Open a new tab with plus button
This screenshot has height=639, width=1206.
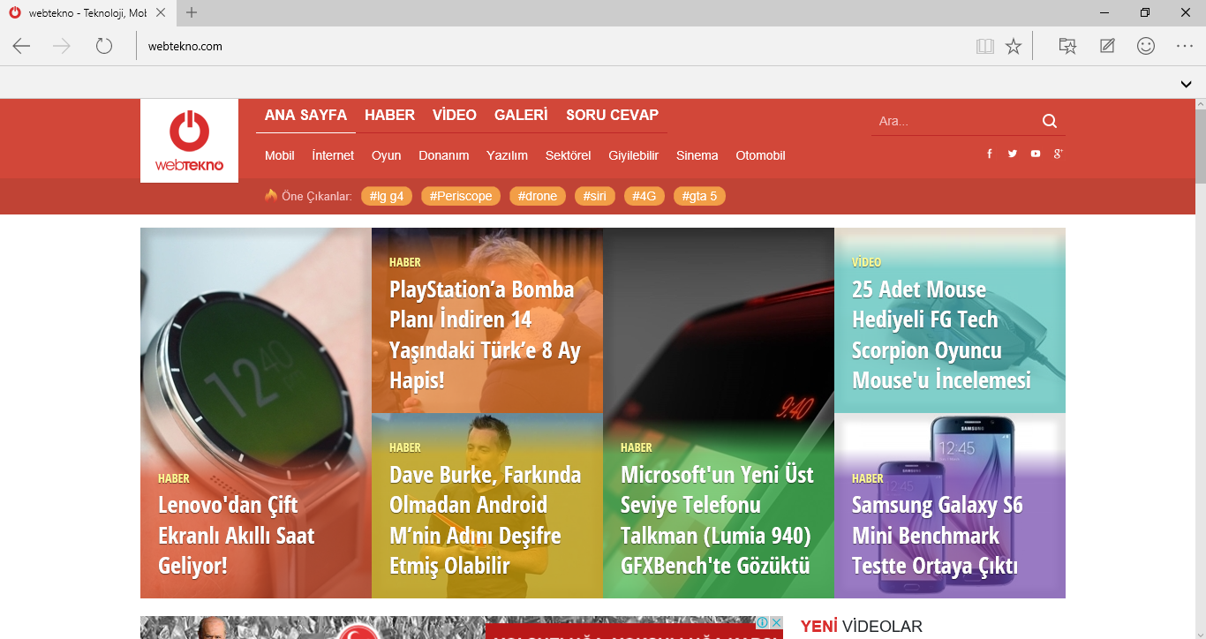point(192,12)
